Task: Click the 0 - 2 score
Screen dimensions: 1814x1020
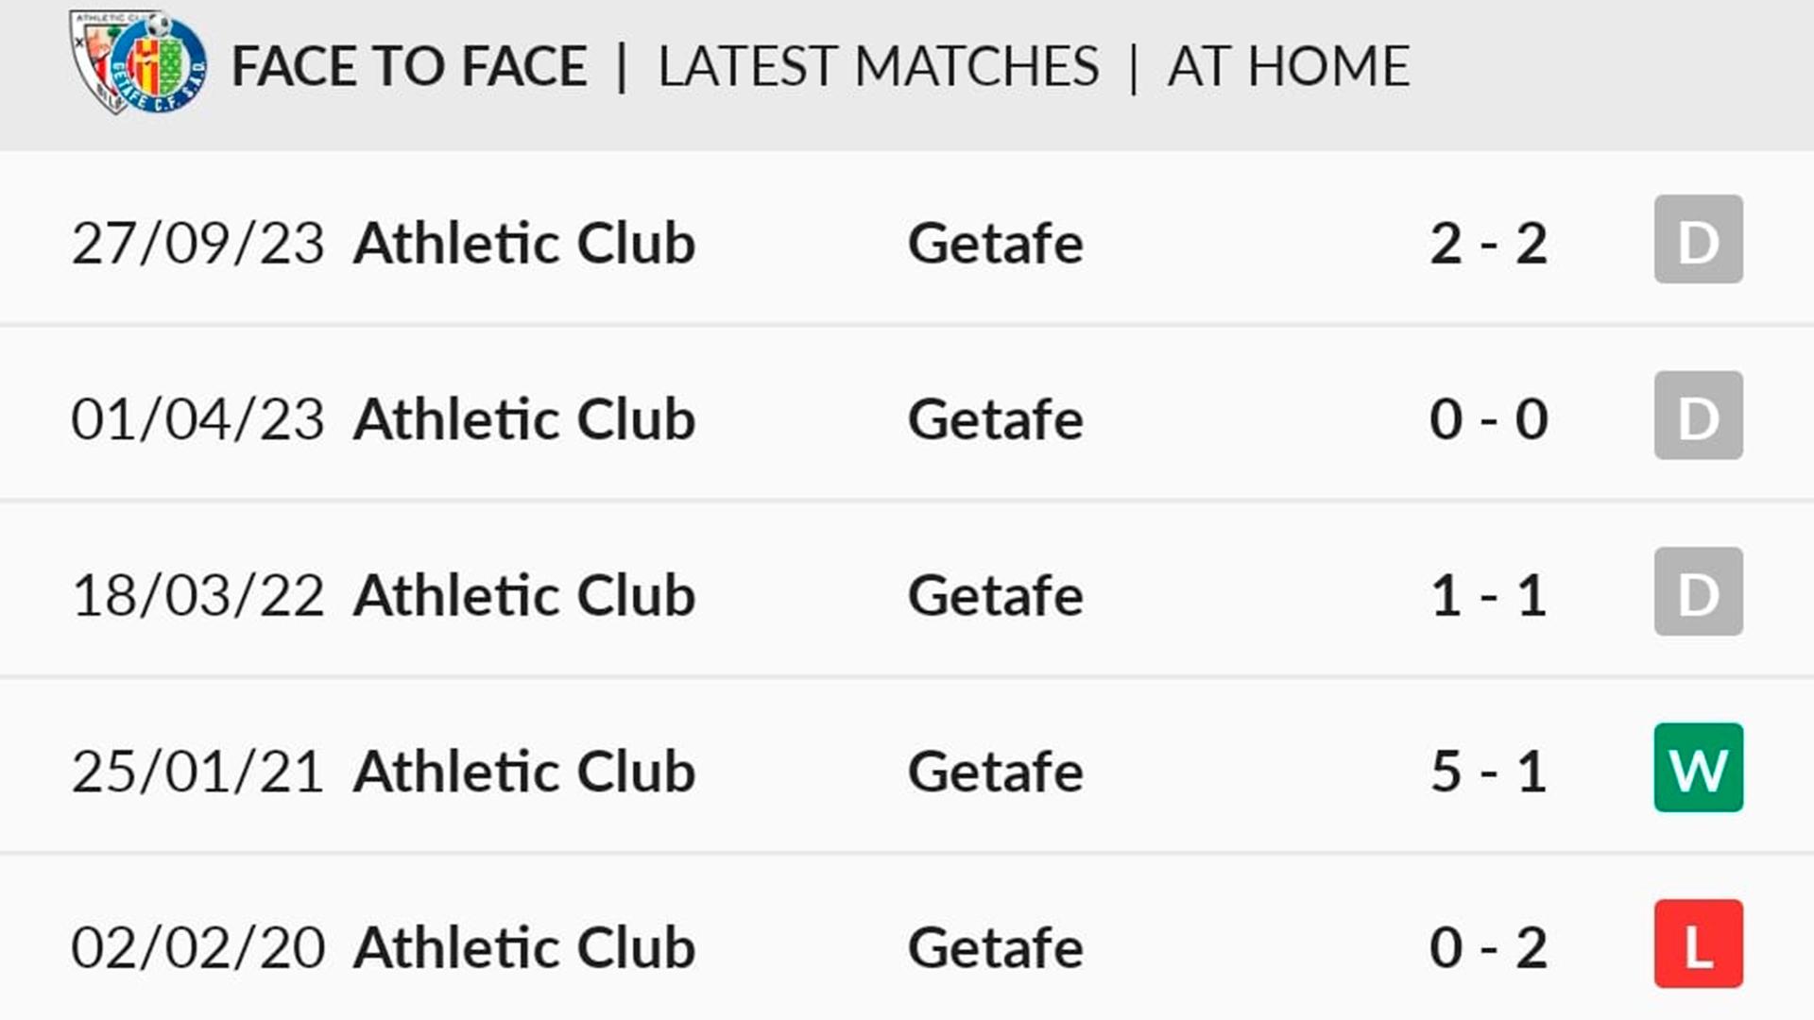Action: coord(1488,947)
